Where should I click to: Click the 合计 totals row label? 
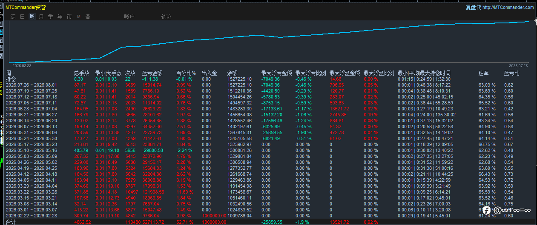(11, 222)
